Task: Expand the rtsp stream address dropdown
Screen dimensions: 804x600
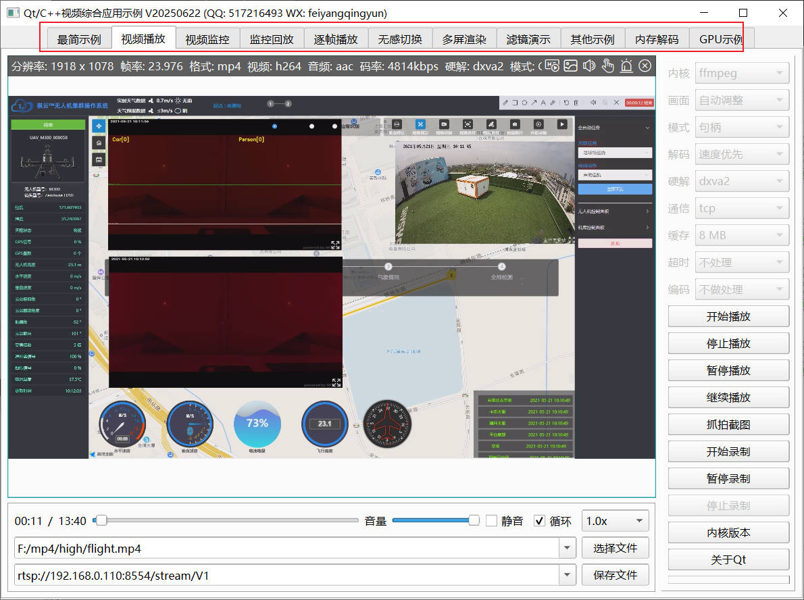Action: point(568,576)
